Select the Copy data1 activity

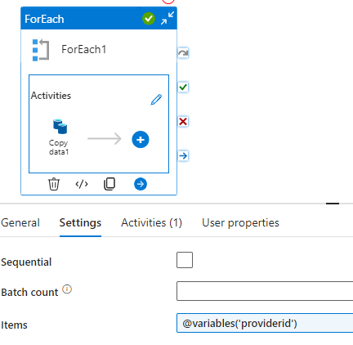tap(59, 137)
